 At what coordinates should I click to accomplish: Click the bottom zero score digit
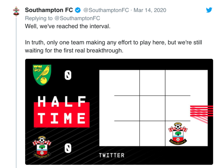[68, 148]
